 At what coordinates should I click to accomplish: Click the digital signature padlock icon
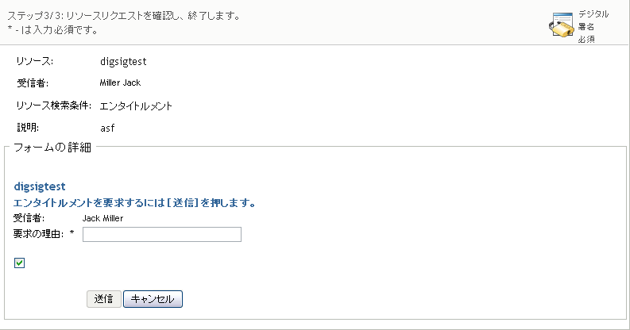point(562,25)
